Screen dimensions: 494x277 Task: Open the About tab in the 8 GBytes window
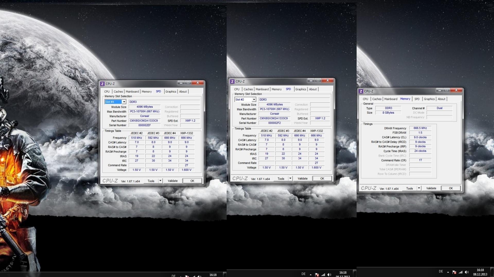[x=441, y=99]
